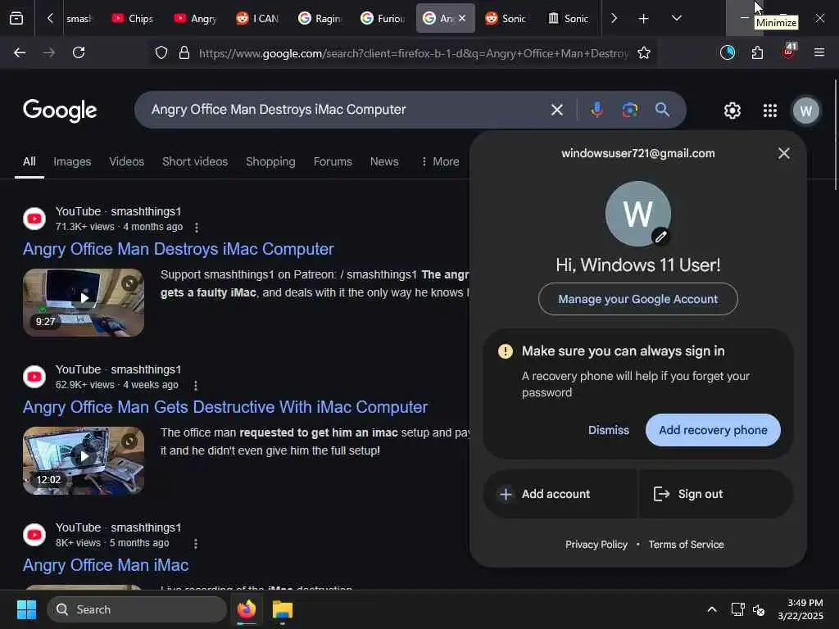Open Angry Office Man Gets Destructive link

[225, 407]
